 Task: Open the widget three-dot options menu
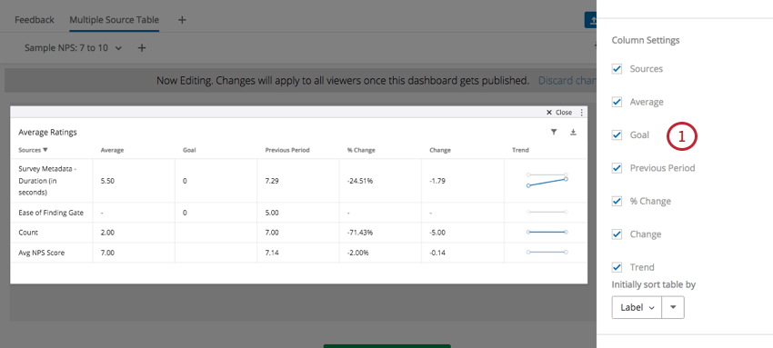(x=582, y=113)
